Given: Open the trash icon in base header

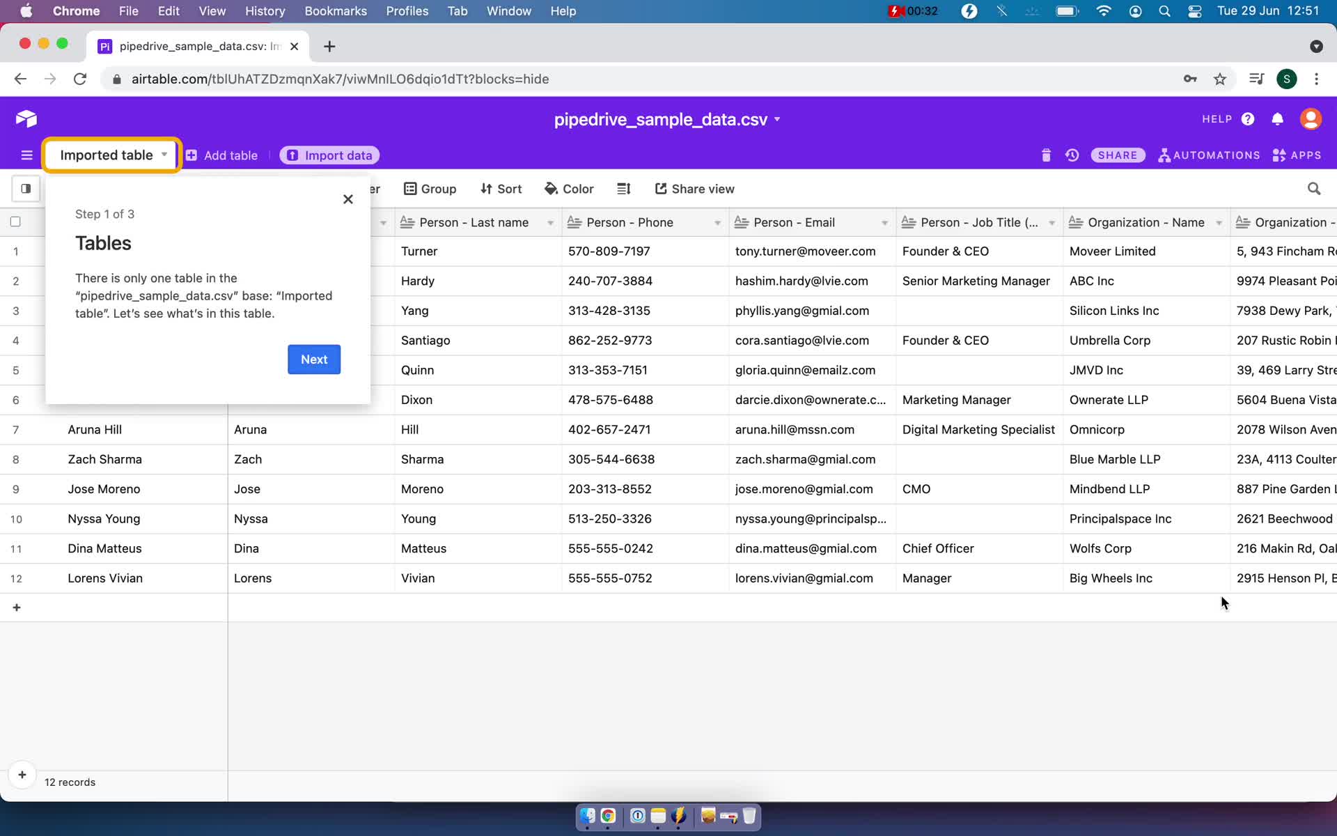Looking at the screenshot, I should coord(1046,155).
